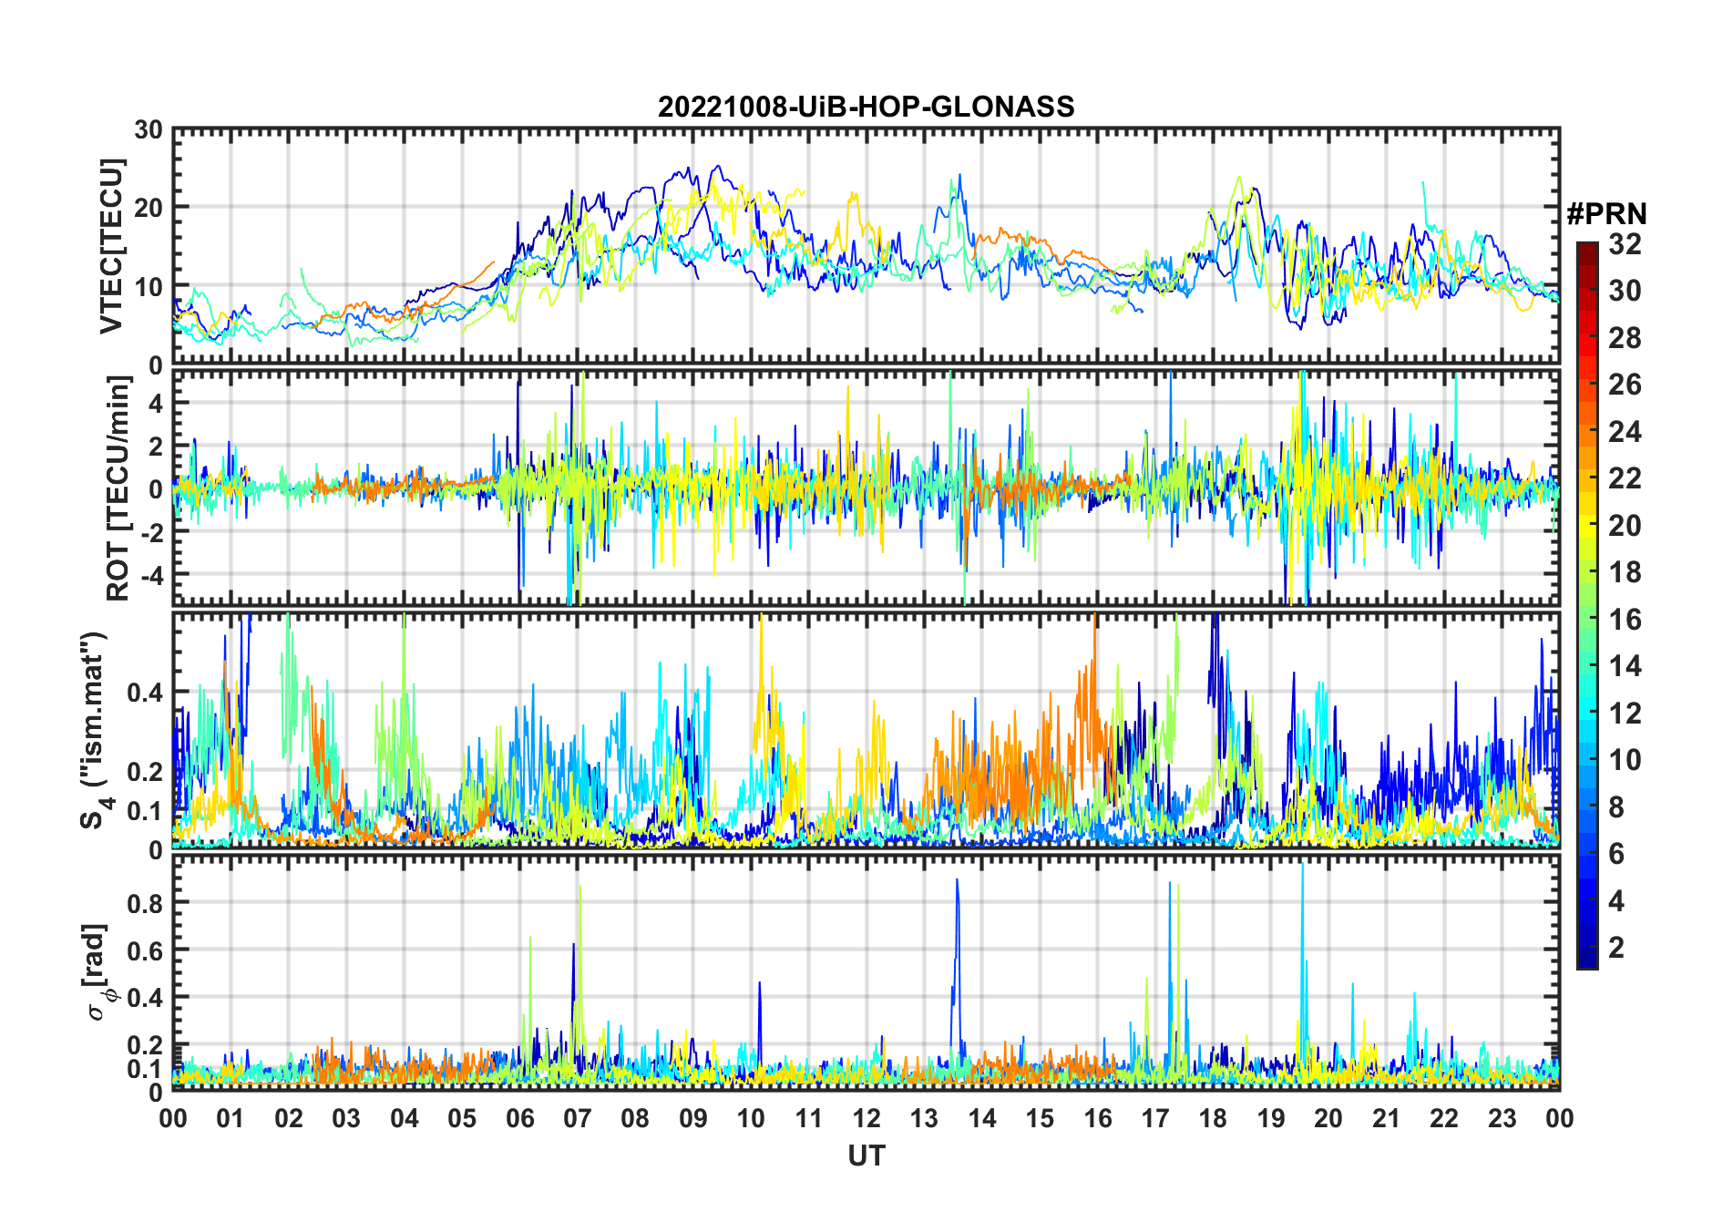Click the ROT [TECU/min] y-axis label
Screen dimensions: 1733x1212
click(118, 488)
